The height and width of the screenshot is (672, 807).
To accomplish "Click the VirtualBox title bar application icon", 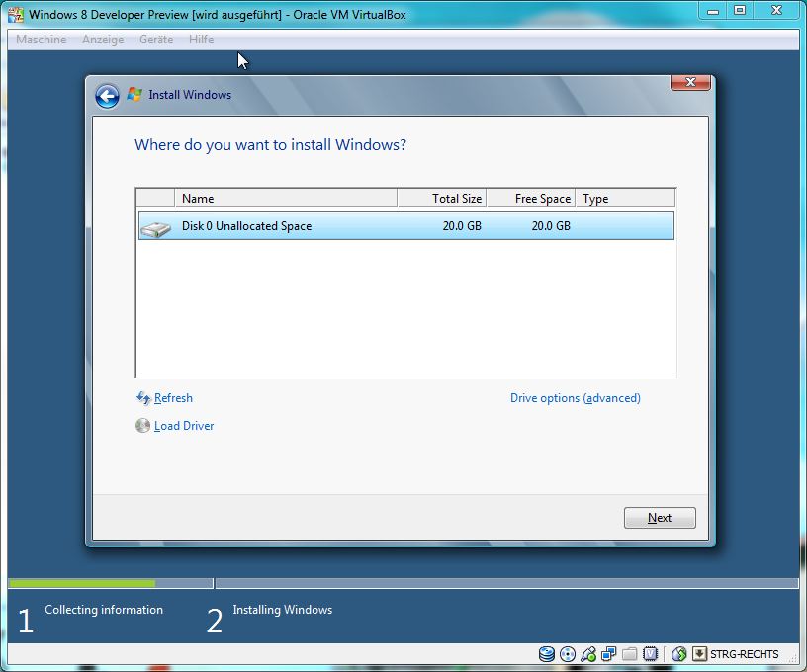I will tap(16, 15).
